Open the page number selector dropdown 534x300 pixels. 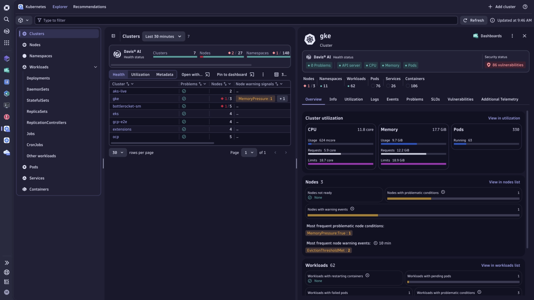pos(249,152)
